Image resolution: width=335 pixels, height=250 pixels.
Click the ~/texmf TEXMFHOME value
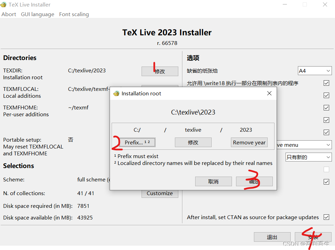point(78,107)
